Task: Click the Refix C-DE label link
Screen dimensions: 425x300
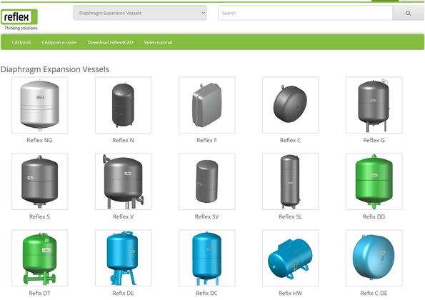Action: [374, 293]
